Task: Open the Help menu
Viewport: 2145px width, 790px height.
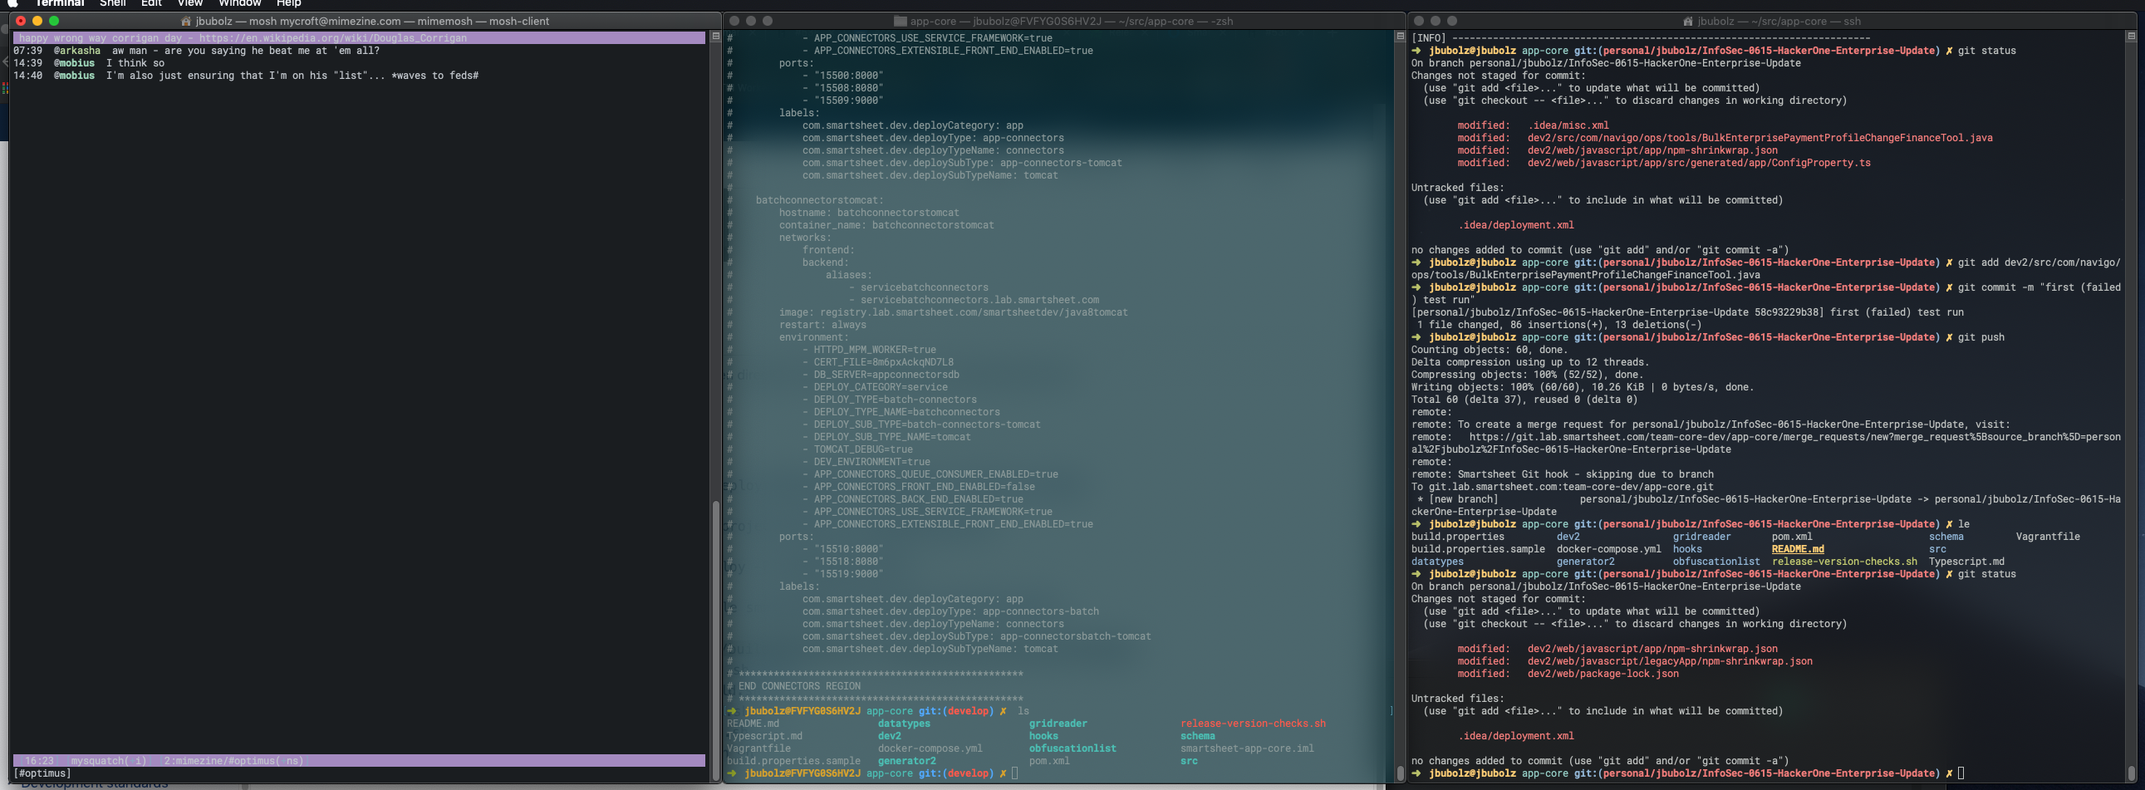Action: click(289, 2)
